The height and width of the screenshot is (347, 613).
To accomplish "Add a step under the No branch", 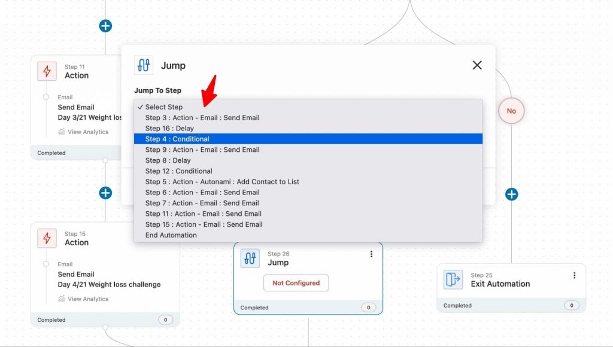I will tap(511, 194).
